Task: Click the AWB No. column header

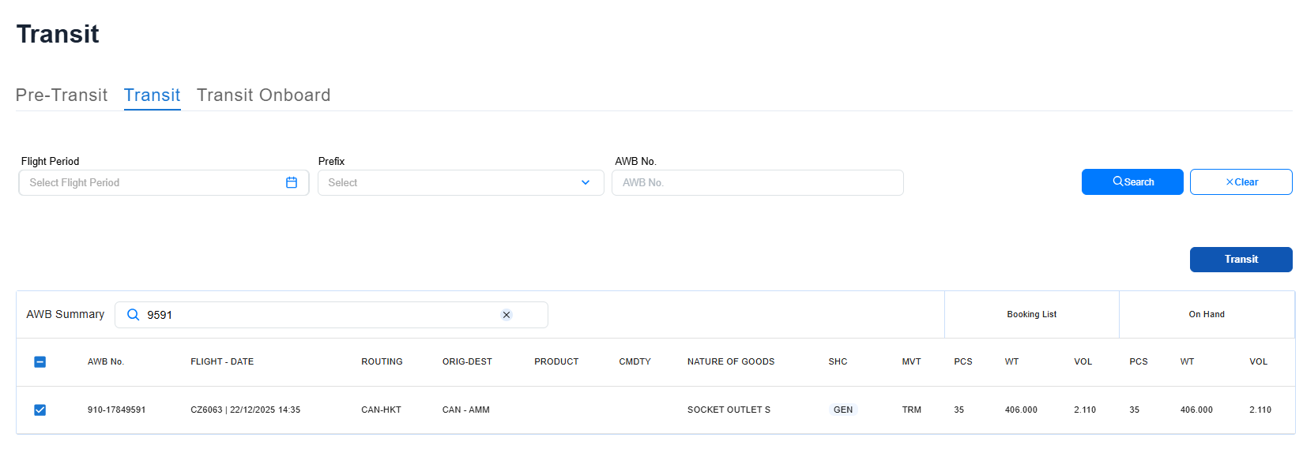Action: tap(106, 361)
